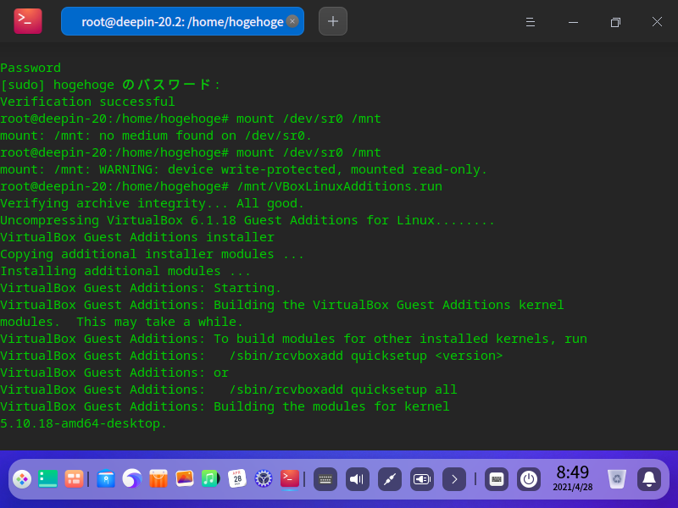Open the battery power tray icon
678x508 pixels.
pos(422,479)
